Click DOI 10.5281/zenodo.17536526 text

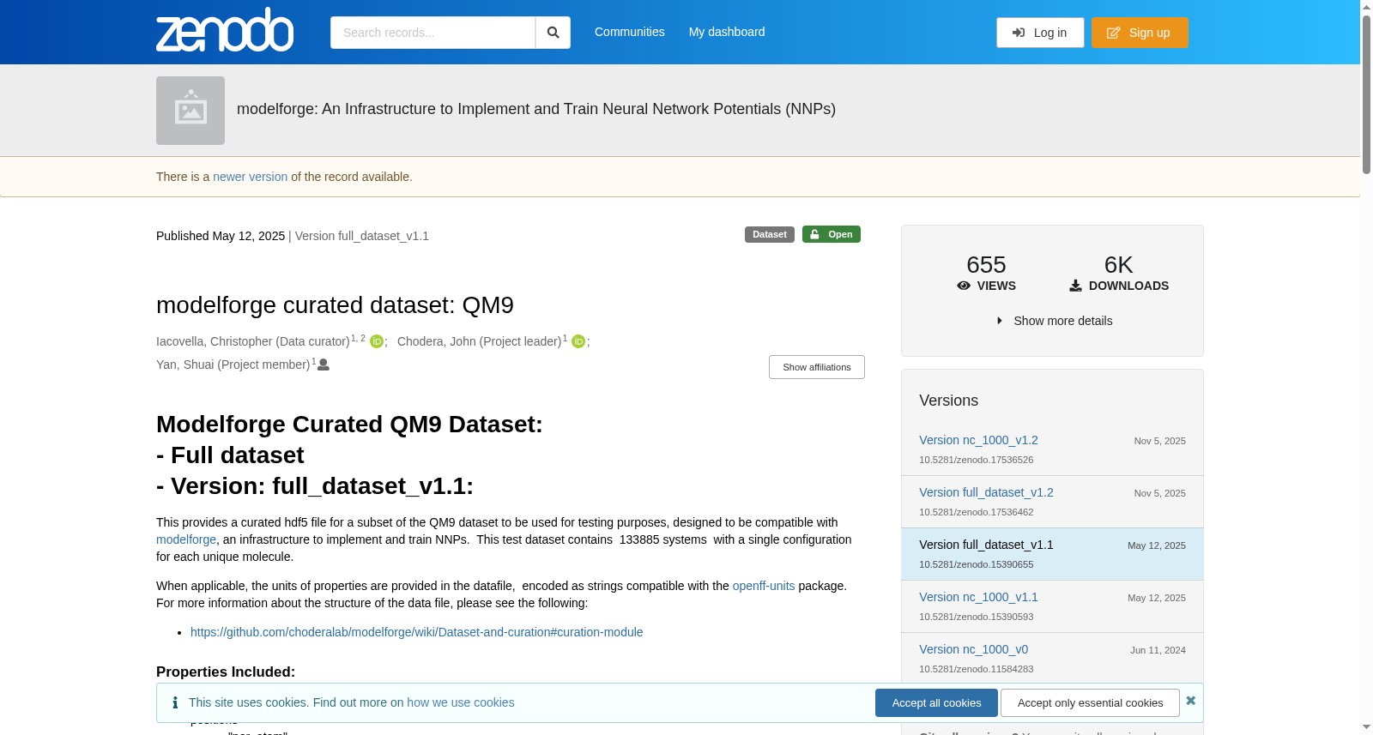[977, 460]
